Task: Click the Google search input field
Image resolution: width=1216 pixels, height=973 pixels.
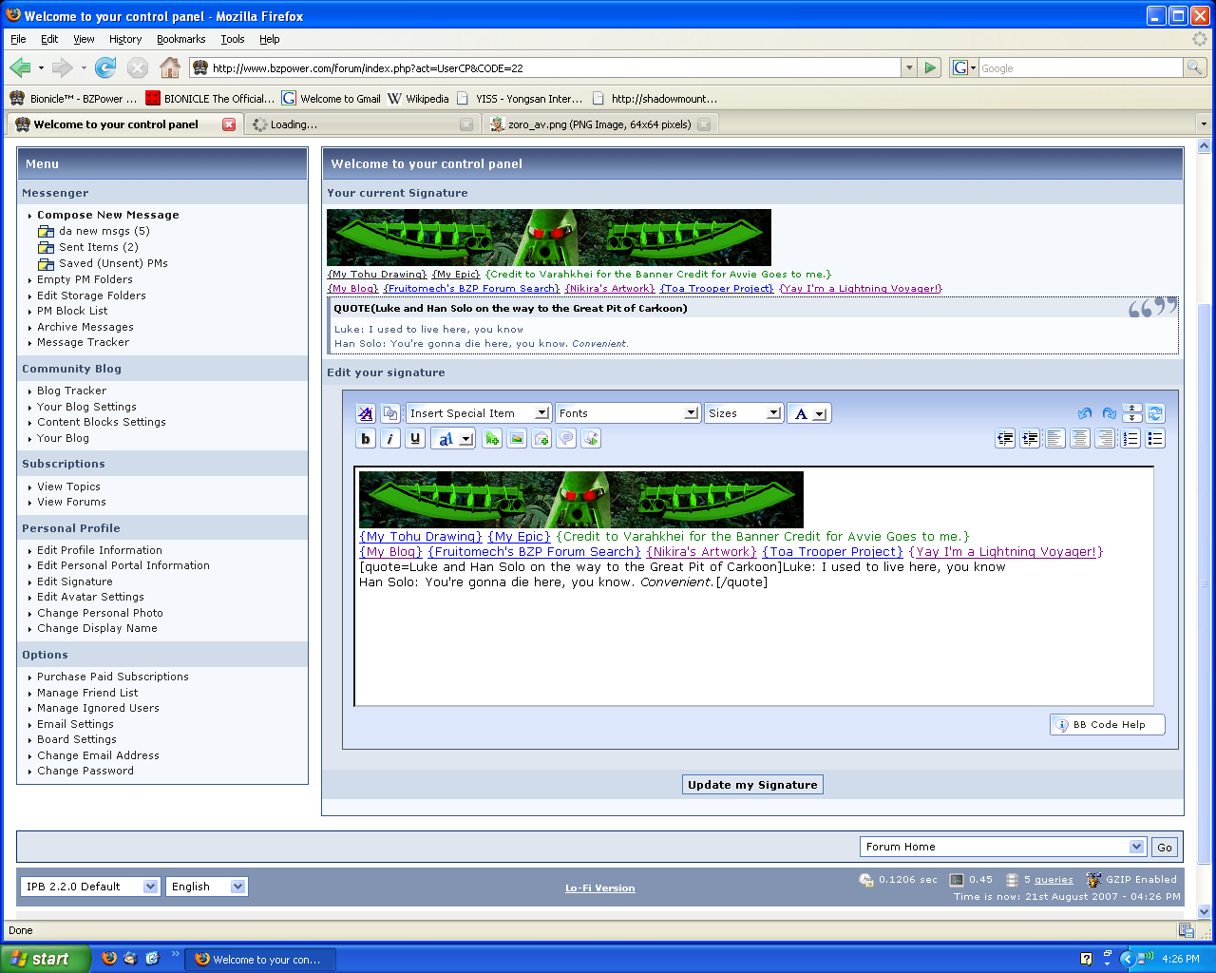Action: (1081, 67)
